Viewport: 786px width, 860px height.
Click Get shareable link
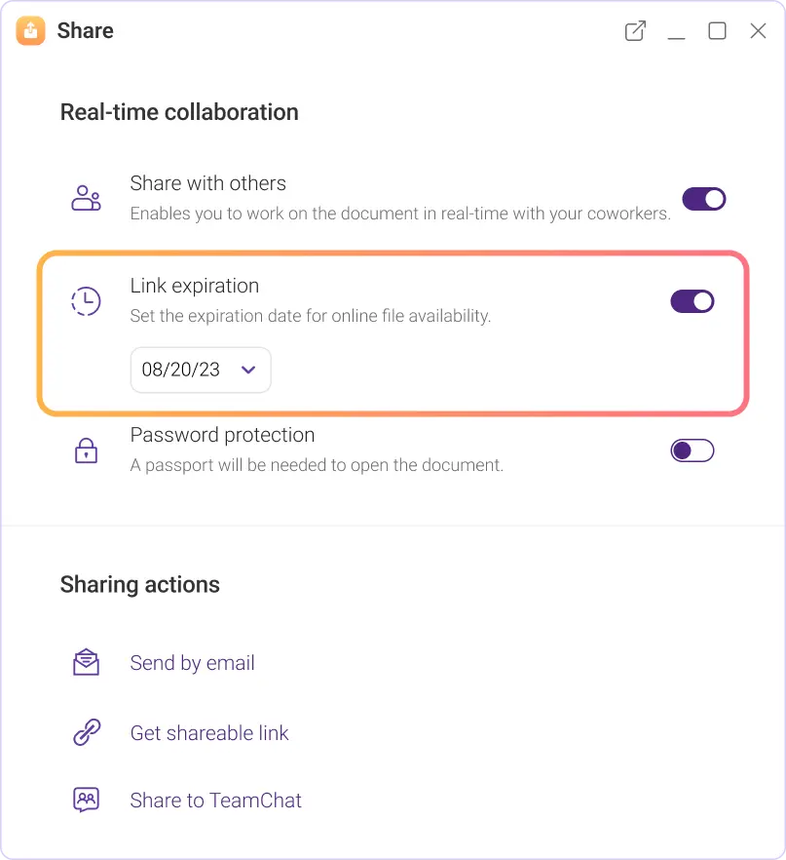(209, 733)
